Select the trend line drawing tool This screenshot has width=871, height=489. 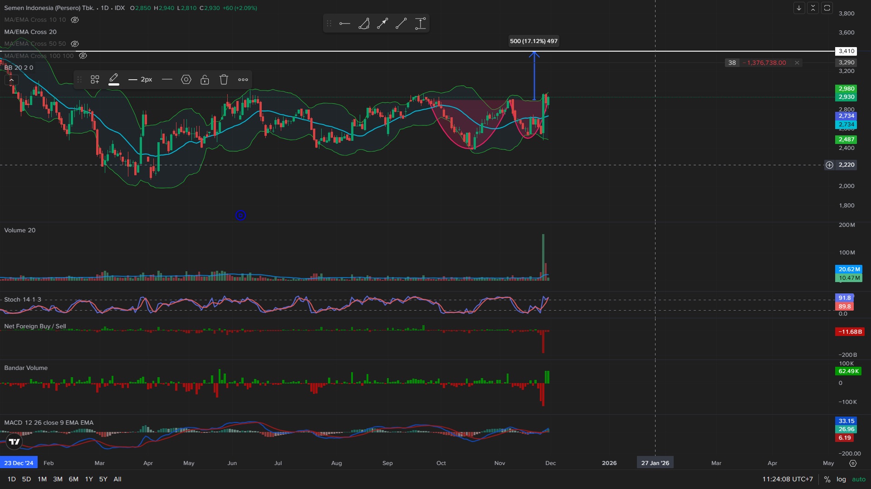pos(401,24)
